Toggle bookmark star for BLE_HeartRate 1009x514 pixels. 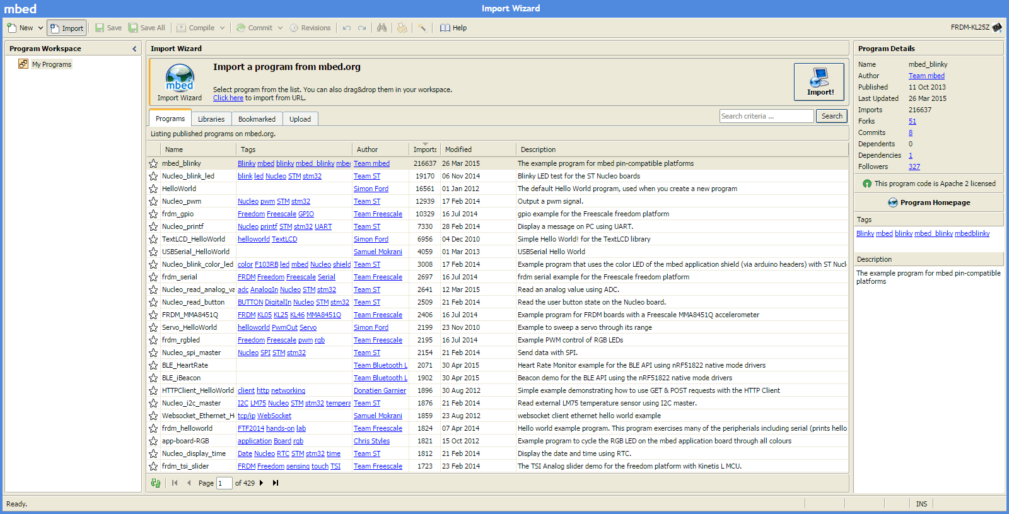[x=153, y=365]
